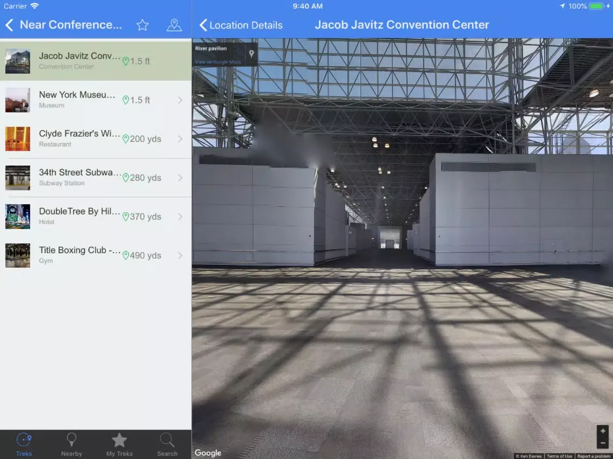This screenshot has height=459, width=613.
Task: Go back from Near Conference list
Action: [9, 25]
